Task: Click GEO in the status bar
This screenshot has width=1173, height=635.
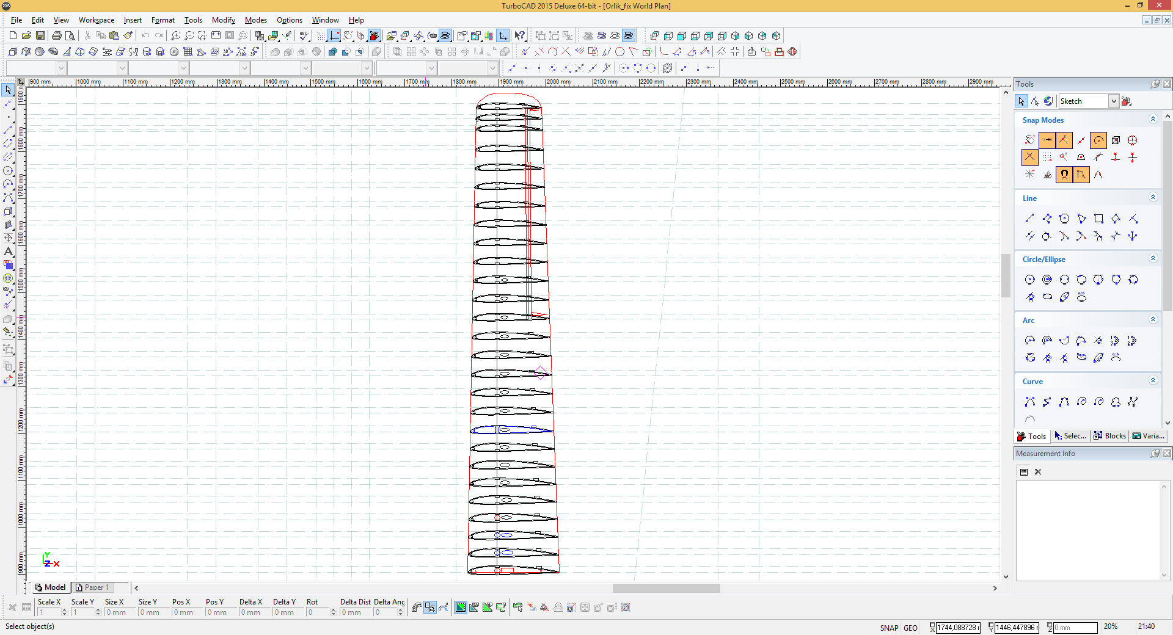Action: [x=910, y=628]
